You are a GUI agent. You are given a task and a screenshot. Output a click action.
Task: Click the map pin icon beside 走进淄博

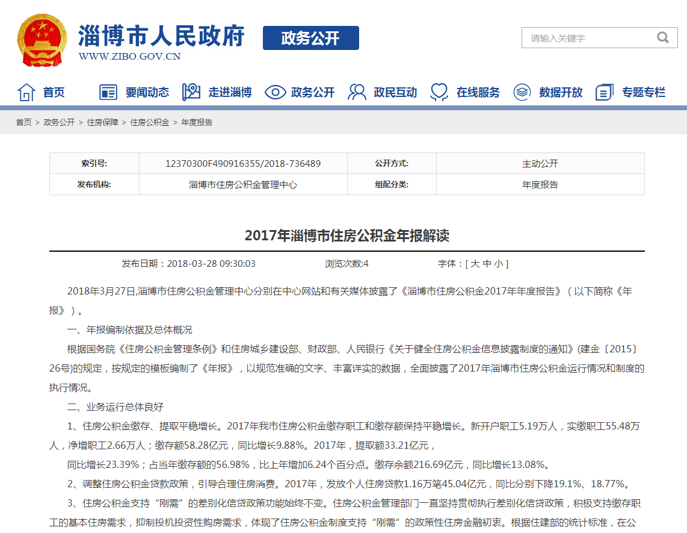[x=191, y=92]
